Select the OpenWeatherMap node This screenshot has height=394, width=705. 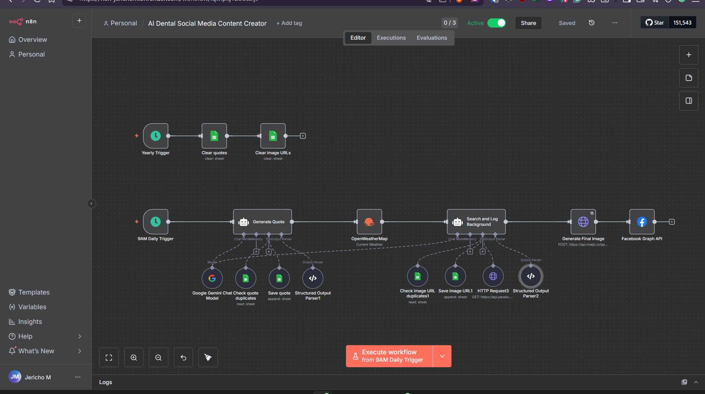(x=369, y=222)
